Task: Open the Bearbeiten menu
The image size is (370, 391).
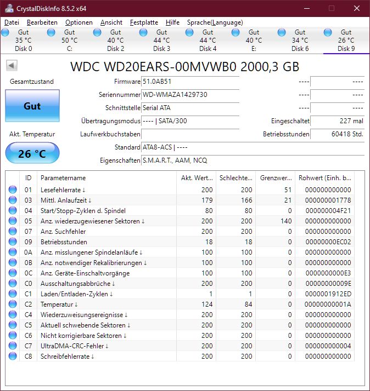Action: [42, 22]
